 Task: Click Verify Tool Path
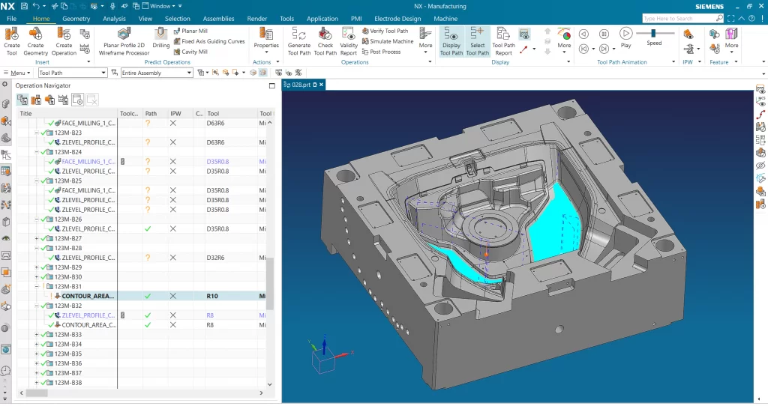[385, 31]
